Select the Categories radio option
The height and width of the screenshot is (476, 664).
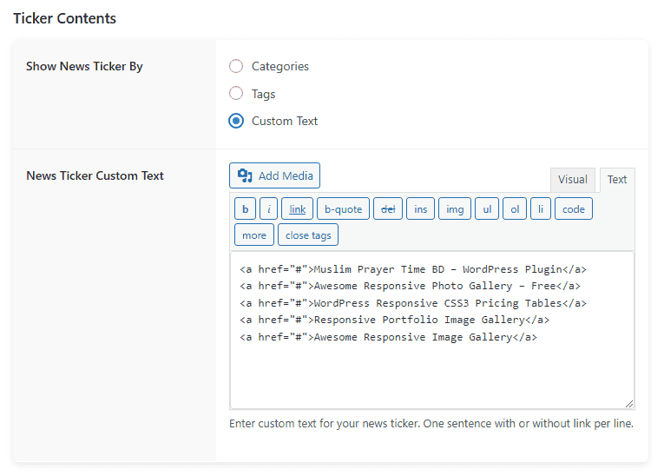[236, 66]
